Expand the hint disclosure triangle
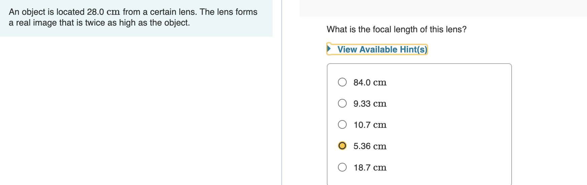The height and width of the screenshot is (185, 587). click(x=329, y=49)
